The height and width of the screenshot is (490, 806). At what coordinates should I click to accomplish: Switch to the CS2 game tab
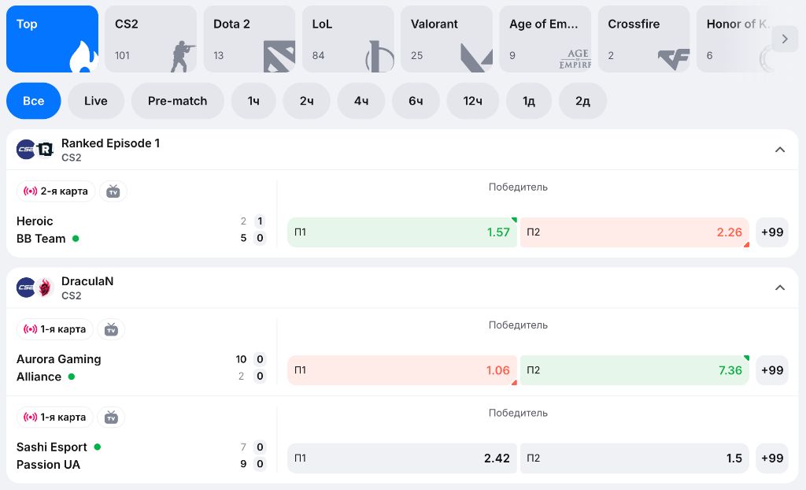(x=150, y=39)
